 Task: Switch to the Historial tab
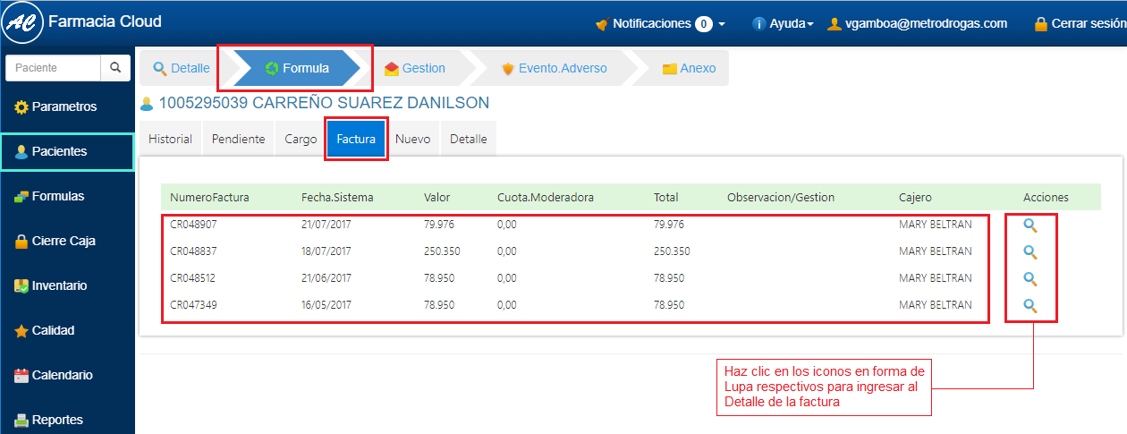[170, 140]
